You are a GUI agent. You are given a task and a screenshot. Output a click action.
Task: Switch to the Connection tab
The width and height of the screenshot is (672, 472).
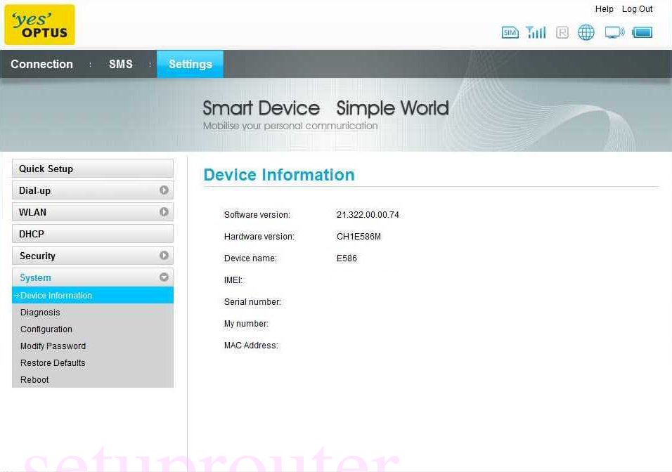click(41, 64)
